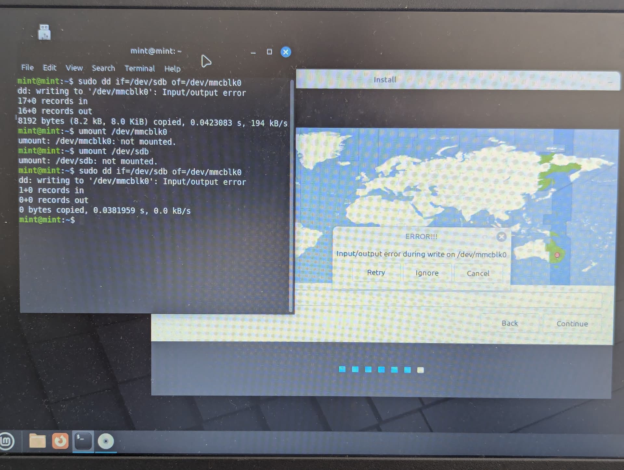
Task: Open the Edit menu in terminal
Action: (50, 68)
